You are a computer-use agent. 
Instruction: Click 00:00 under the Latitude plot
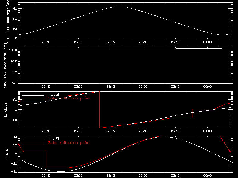tap(207, 176)
